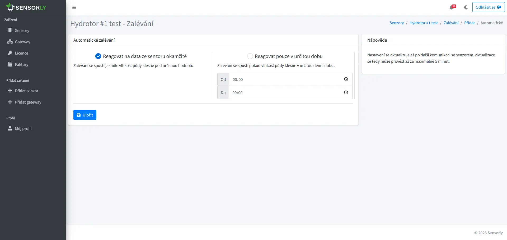Open the clock picker for the Do field
The image size is (507, 240).
(x=346, y=92)
